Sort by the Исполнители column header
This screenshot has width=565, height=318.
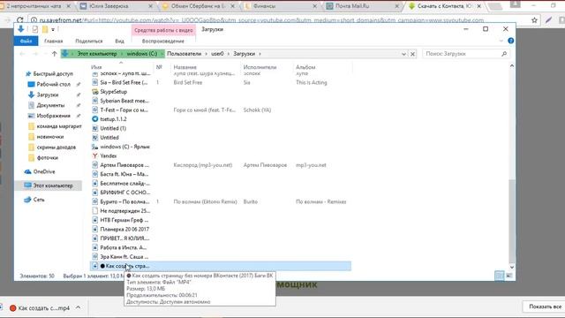(260, 67)
